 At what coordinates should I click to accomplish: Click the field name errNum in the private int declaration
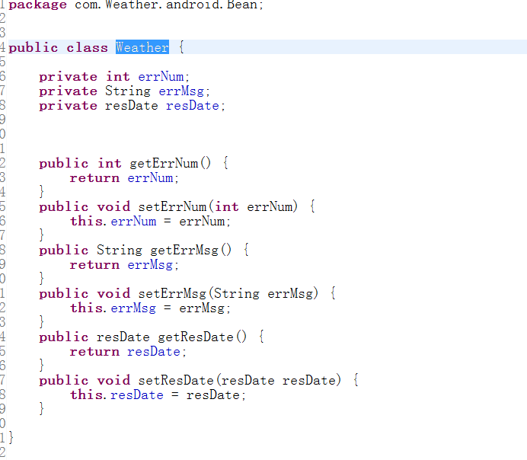click(x=161, y=77)
